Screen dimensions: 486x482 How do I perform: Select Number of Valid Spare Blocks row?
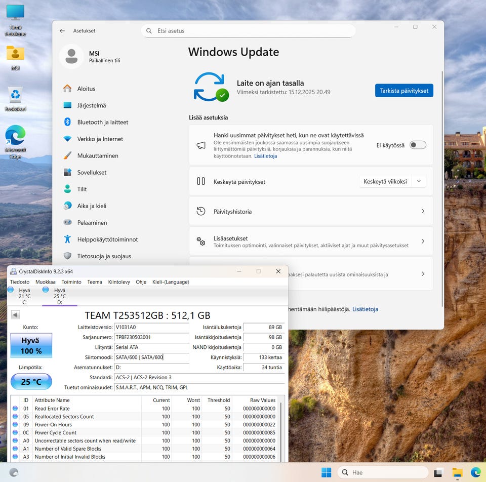click(145, 449)
